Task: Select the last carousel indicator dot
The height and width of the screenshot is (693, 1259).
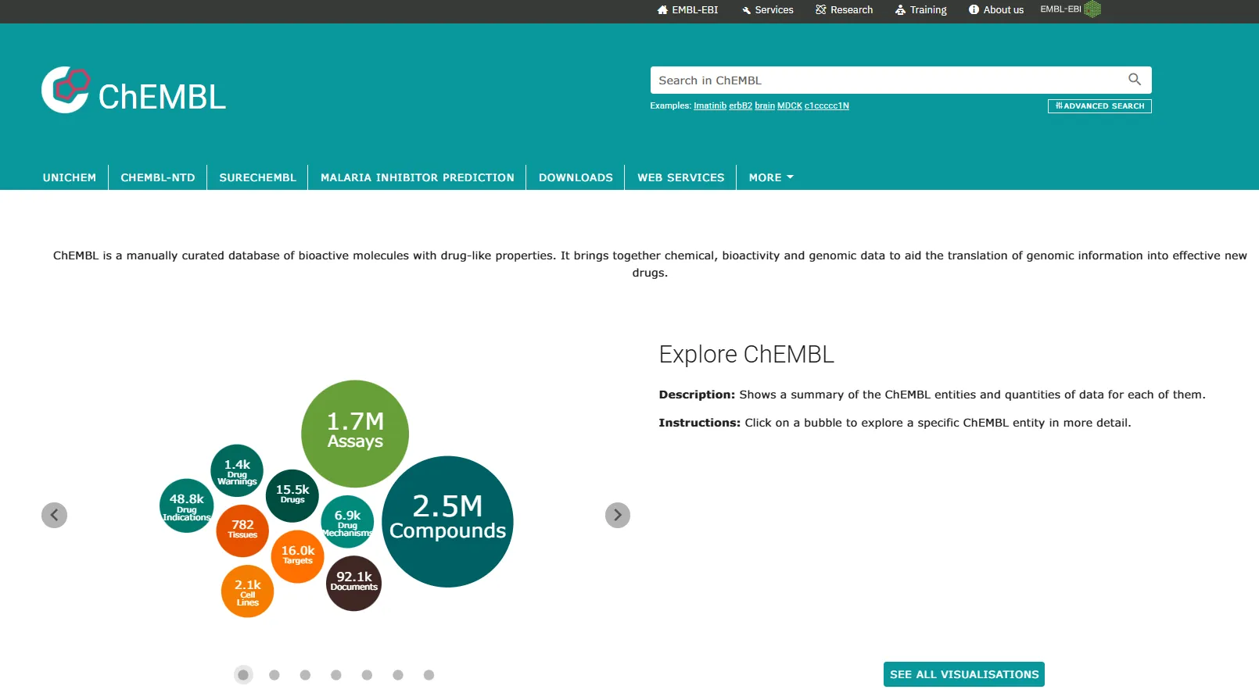Action: [x=429, y=675]
